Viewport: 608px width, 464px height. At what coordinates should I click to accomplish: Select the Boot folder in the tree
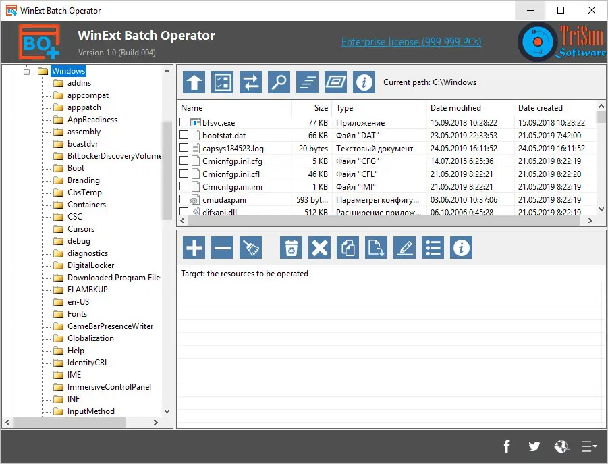[x=76, y=168]
